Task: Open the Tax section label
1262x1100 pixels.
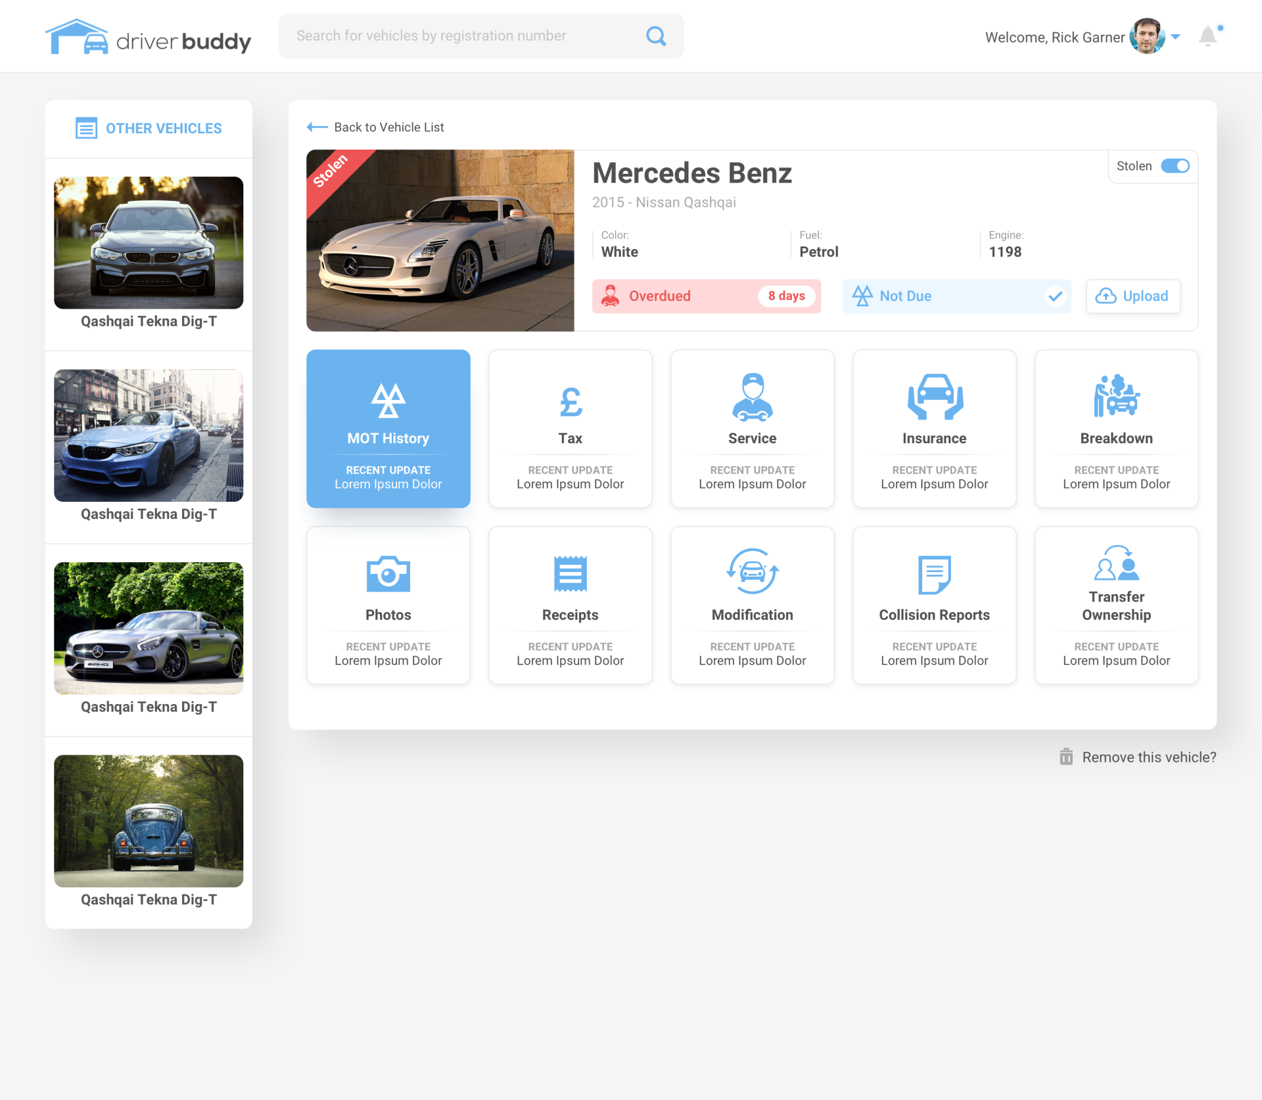Action: click(x=571, y=438)
